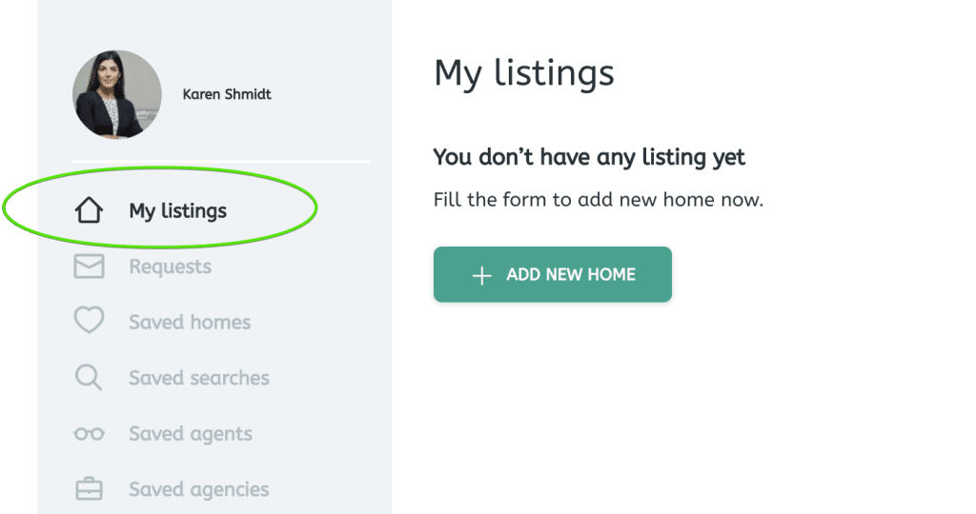Open the My listings menu item
Image resolution: width=976 pixels, height=514 pixels.
tap(178, 210)
